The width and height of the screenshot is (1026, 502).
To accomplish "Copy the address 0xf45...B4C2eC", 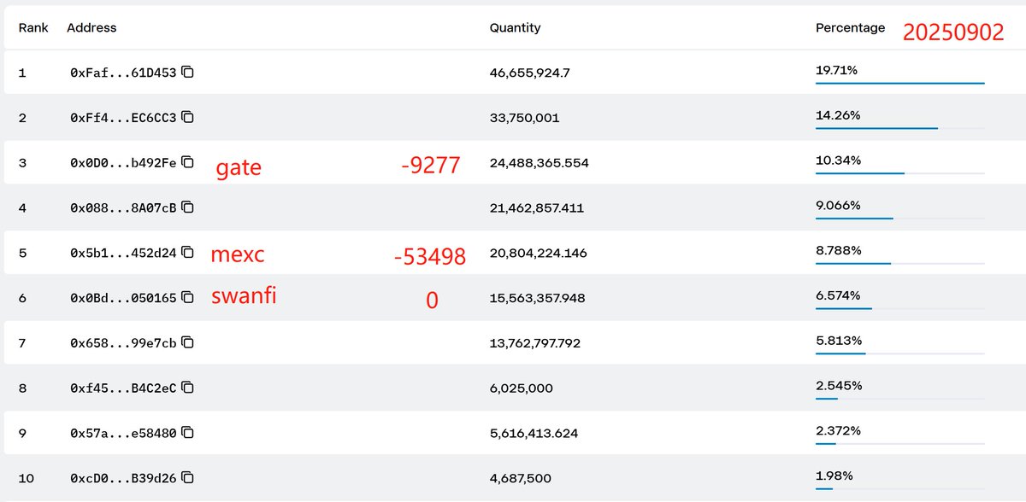I will click(x=188, y=388).
